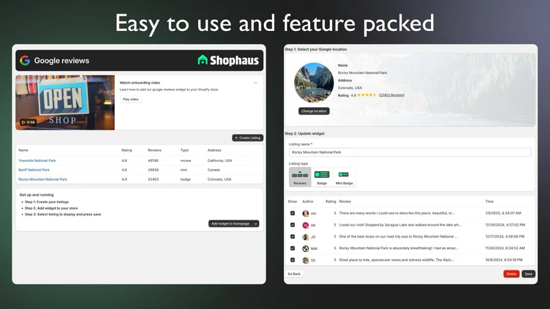This screenshot has height=309, width=550.
Task: Click the time '1/9/2025, 4:34:07 AM'
Action: [x=503, y=213]
